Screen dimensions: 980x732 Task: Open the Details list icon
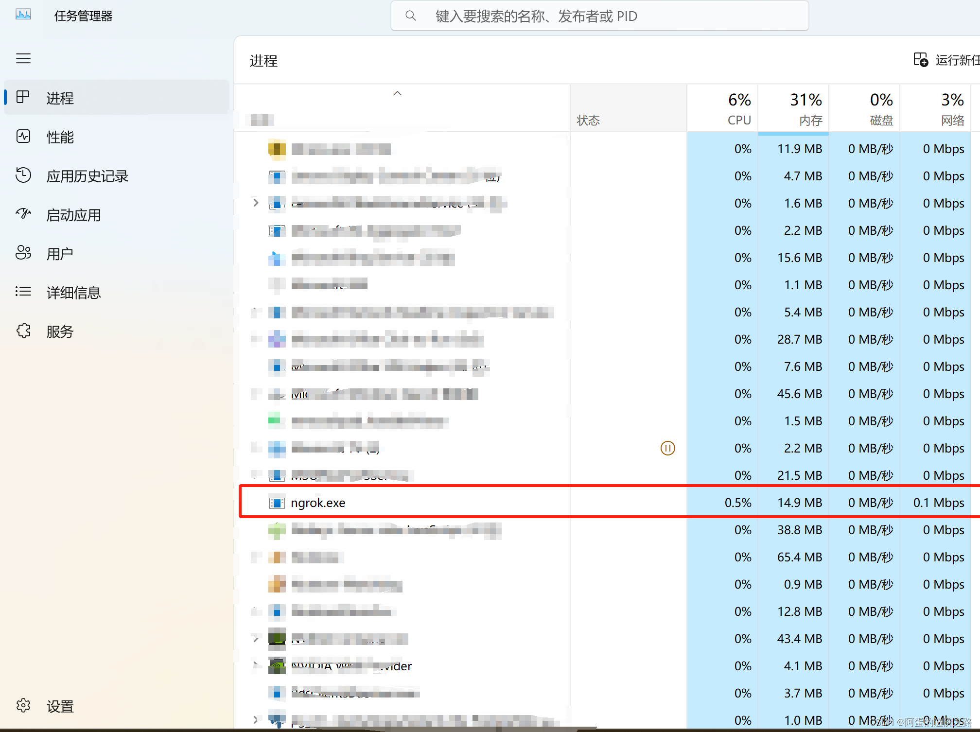click(x=23, y=292)
